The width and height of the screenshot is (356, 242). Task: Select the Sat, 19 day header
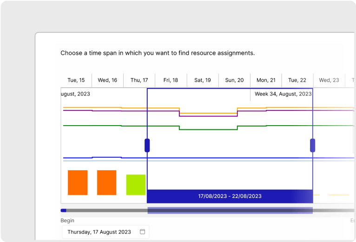pyautogui.click(x=203, y=80)
